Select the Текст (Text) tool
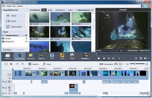152x98 pixels. click(x=52, y=56)
